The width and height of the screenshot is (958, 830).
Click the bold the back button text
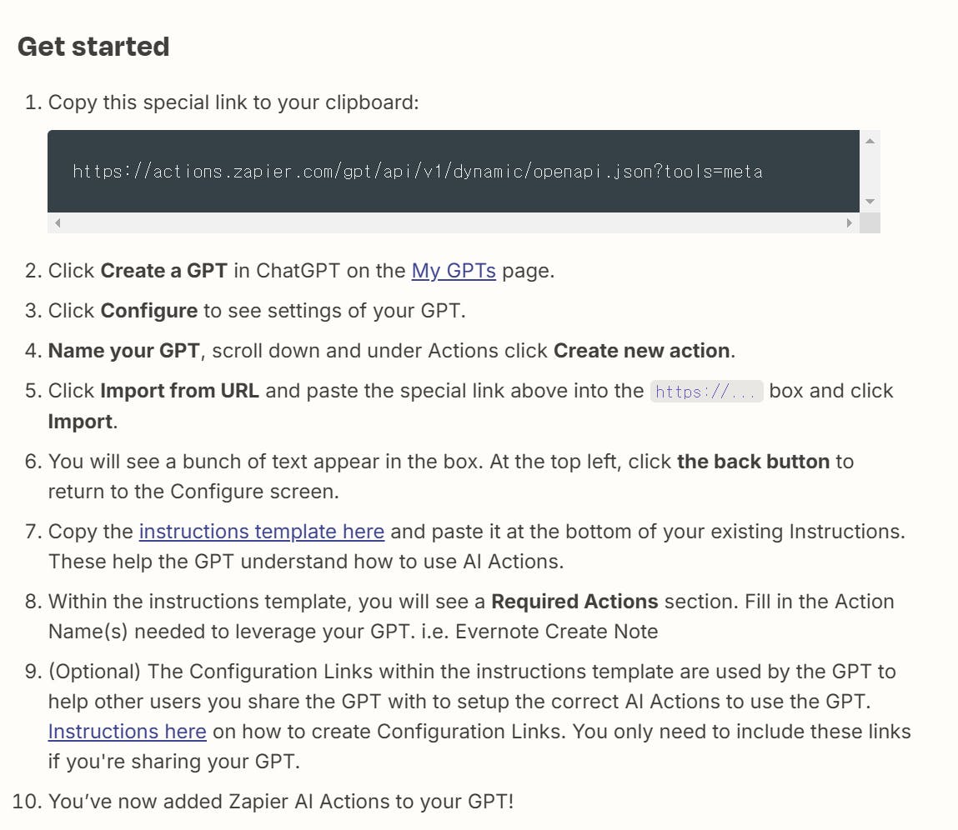pyautogui.click(x=753, y=462)
